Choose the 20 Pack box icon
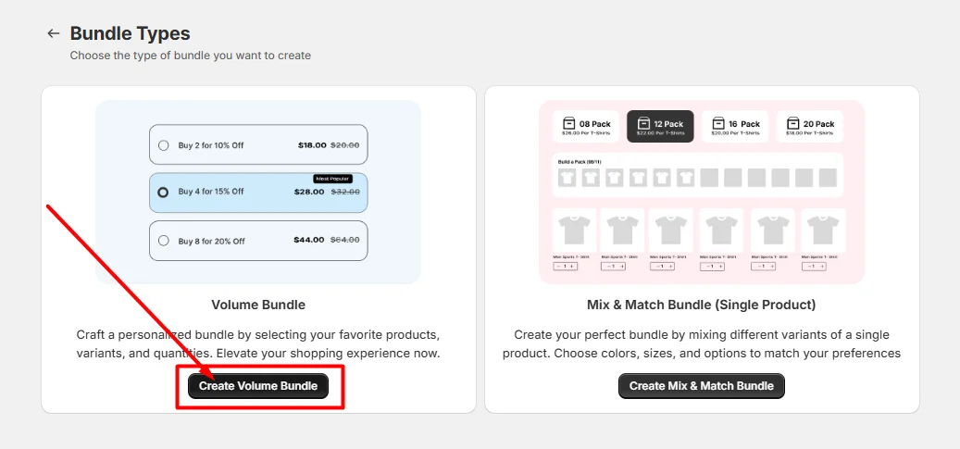This screenshot has height=449, width=960. tap(792, 123)
